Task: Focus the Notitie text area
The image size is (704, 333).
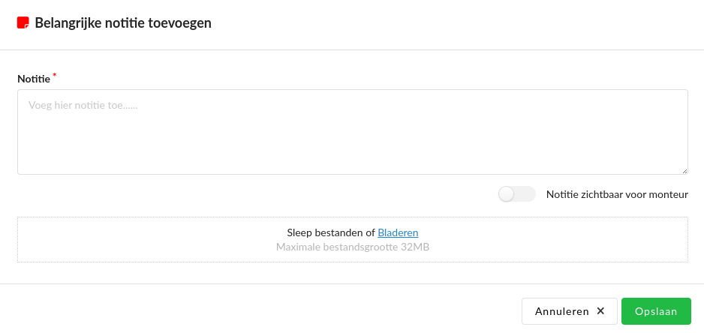Action: [352, 132]
